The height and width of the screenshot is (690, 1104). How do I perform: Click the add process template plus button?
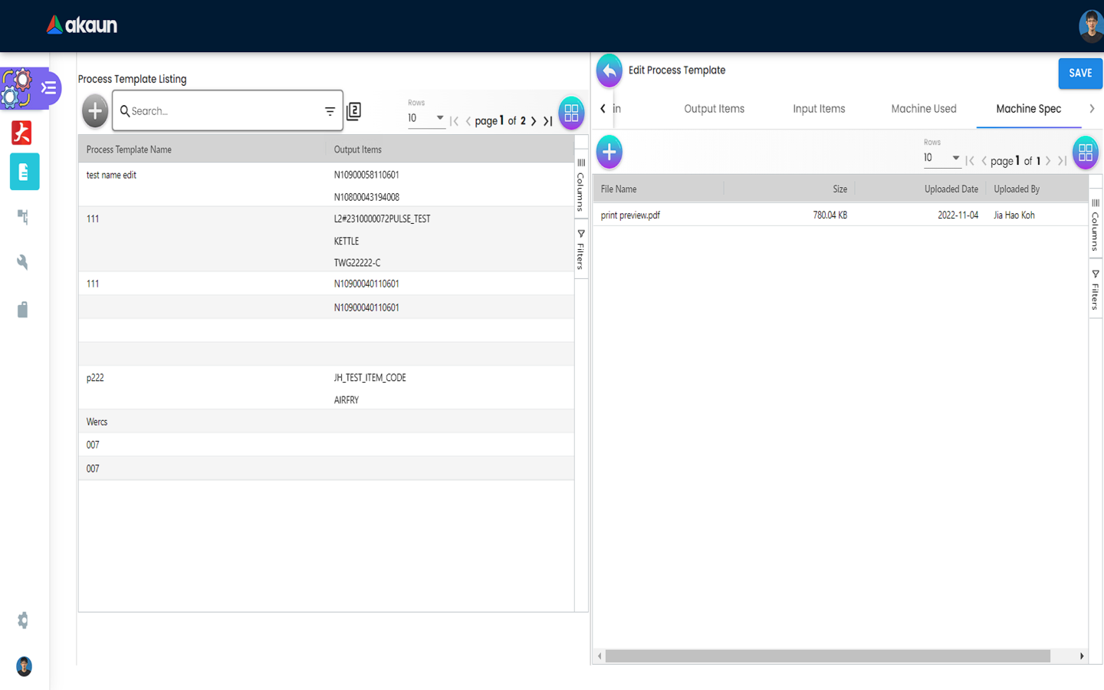click(95, 111)
